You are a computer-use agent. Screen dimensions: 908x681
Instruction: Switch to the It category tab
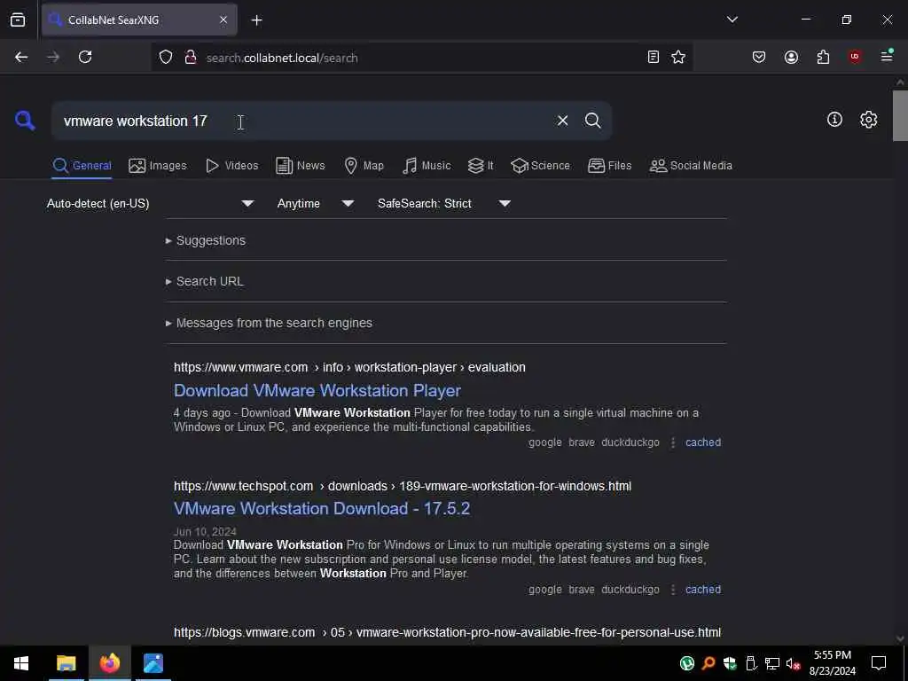(x=481, y=166)
